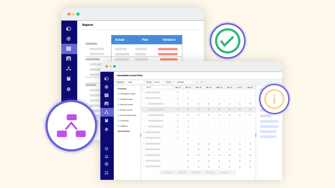The width and height of the screenshot is (335, 188).
Task: Collapse the third, indented row in the grid
Action: (x=146, y=104)
